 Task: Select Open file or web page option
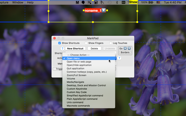[79, 62]
